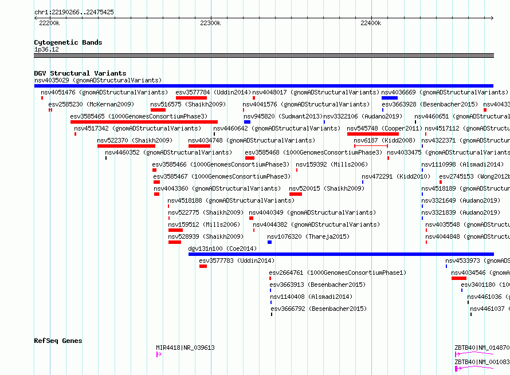510x375 pixels.
Task: Click the ZBTB40|NM_001083 gene glyph
Action: (474, 368)
